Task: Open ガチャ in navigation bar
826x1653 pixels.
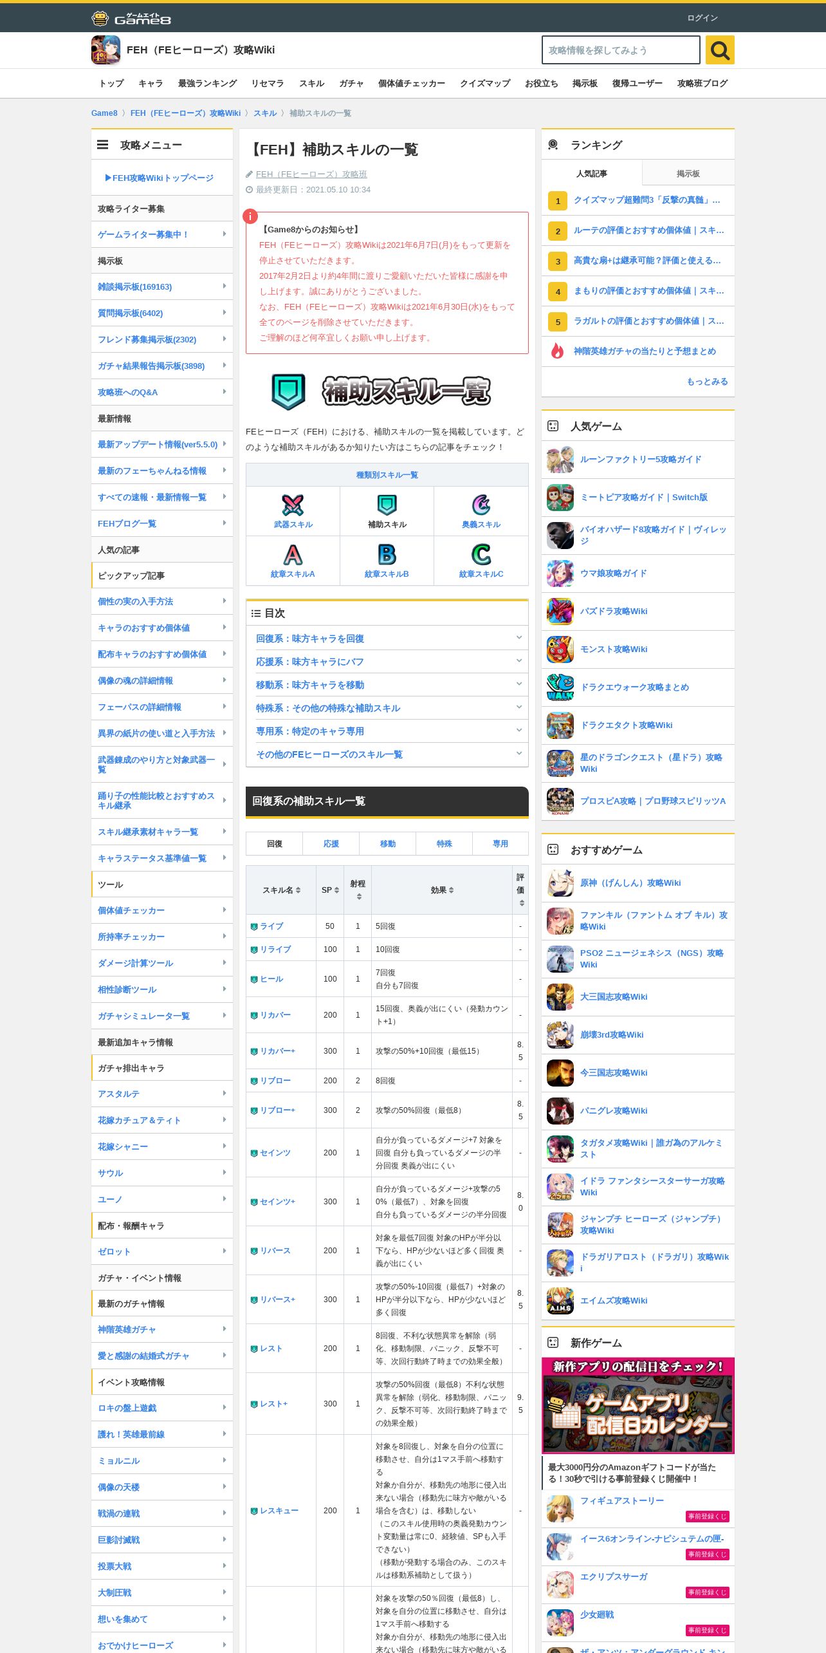Action: coord(351,84)
